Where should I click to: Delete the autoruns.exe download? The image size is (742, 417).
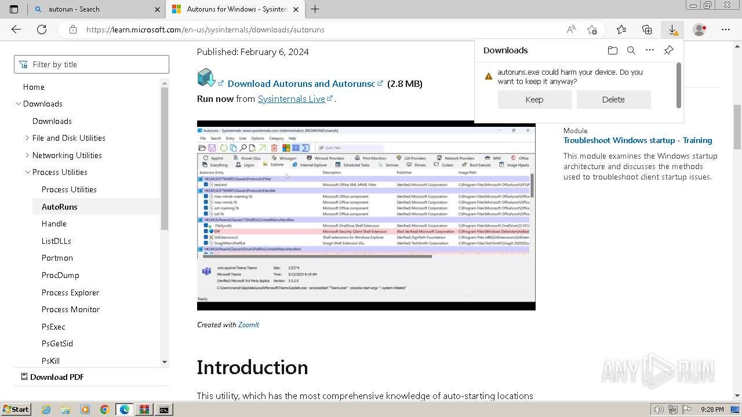click(613, 100)
